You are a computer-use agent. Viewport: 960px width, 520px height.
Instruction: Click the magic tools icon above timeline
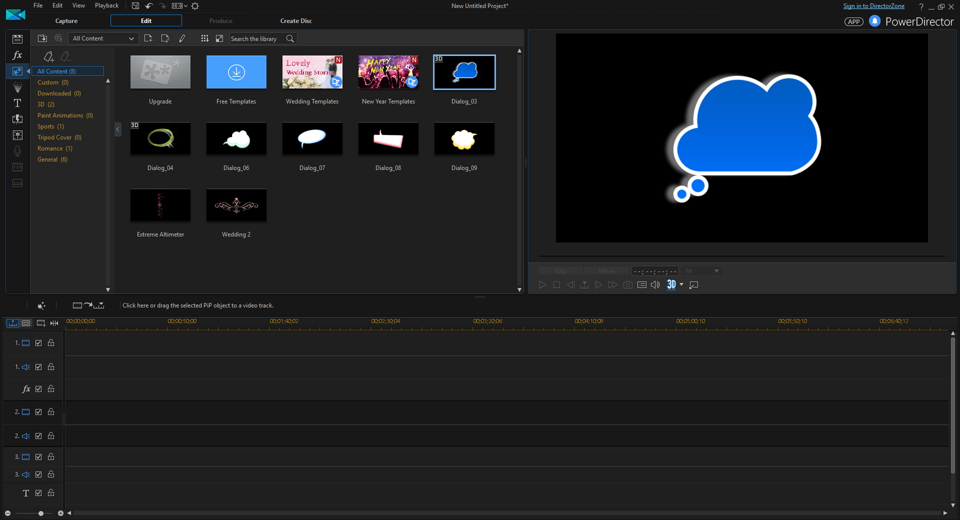[41, 305]
